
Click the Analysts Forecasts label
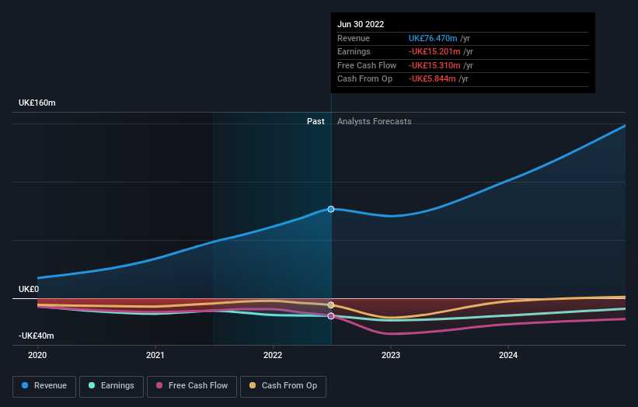coord(375,121)
